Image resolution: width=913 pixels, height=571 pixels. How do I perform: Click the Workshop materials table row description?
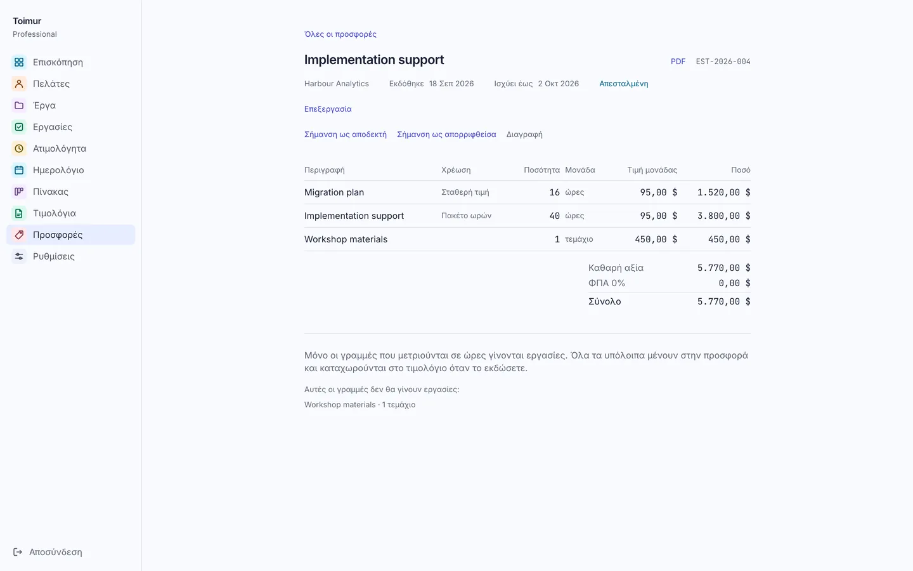(346, 239)
